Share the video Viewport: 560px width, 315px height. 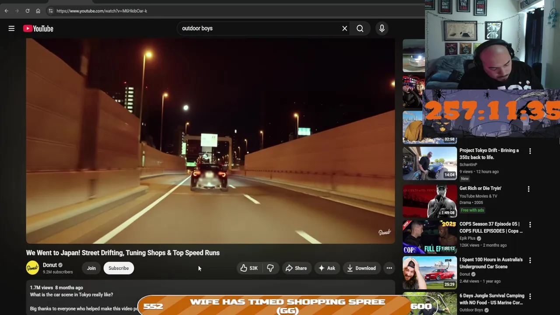click(296, 268)
